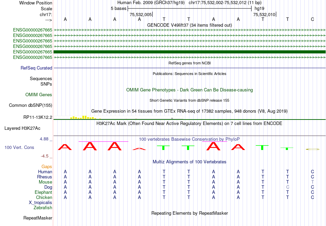Select the X_tropicalis alignment row label

click(x=40, y=203)
